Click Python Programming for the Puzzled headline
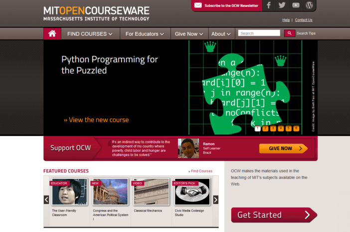 pyautogui.click(x=110, y=65)
